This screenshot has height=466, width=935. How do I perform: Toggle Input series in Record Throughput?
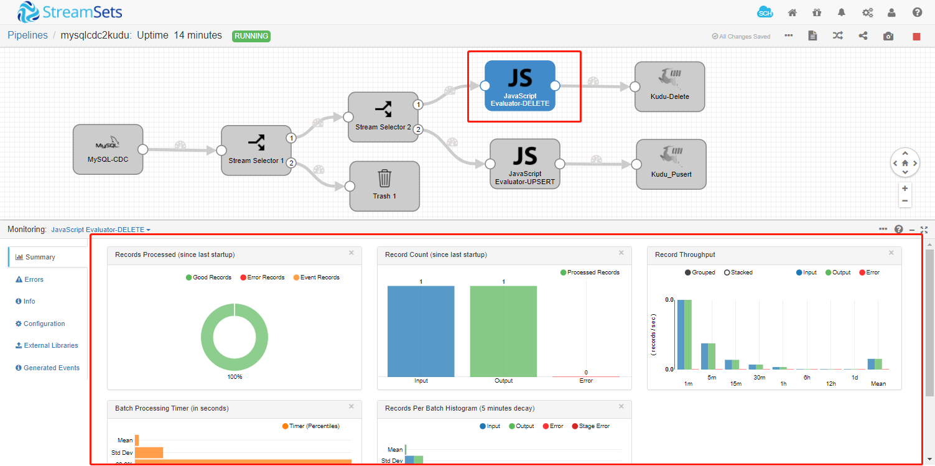(x=806, y=273)
